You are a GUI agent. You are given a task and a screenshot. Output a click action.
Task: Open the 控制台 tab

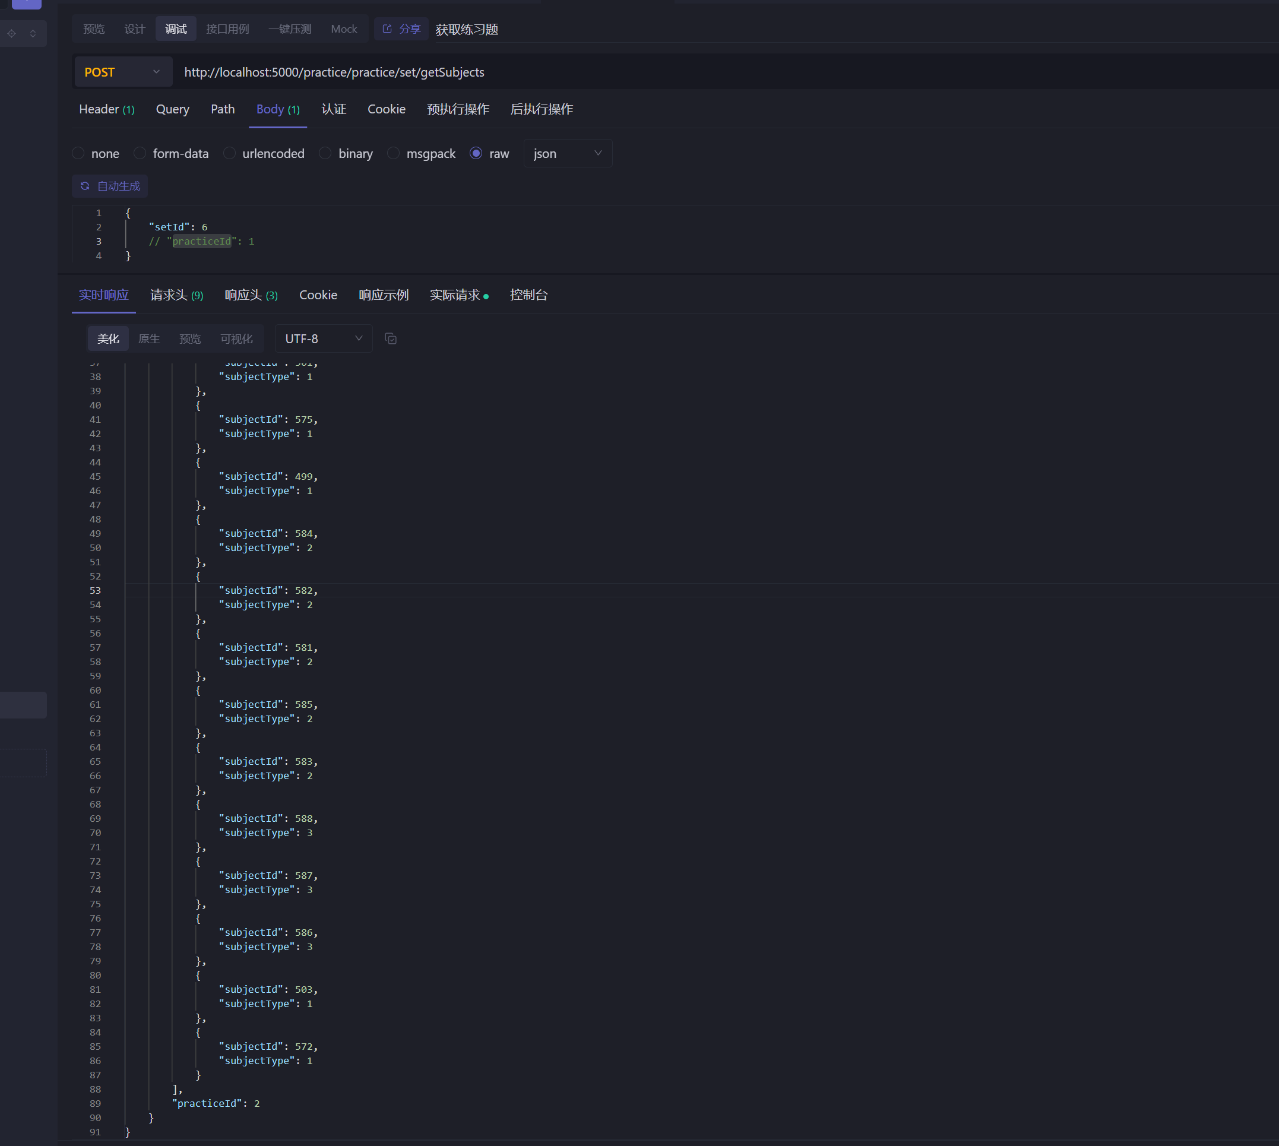tap(529, 295)
